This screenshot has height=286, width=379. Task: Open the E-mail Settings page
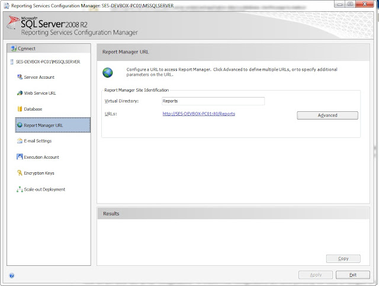tap(38, 141)
